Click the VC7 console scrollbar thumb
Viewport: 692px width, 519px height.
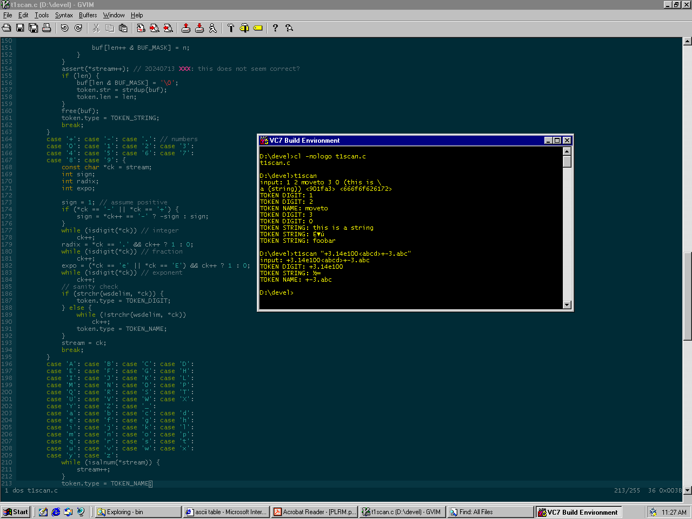point(567,162)
